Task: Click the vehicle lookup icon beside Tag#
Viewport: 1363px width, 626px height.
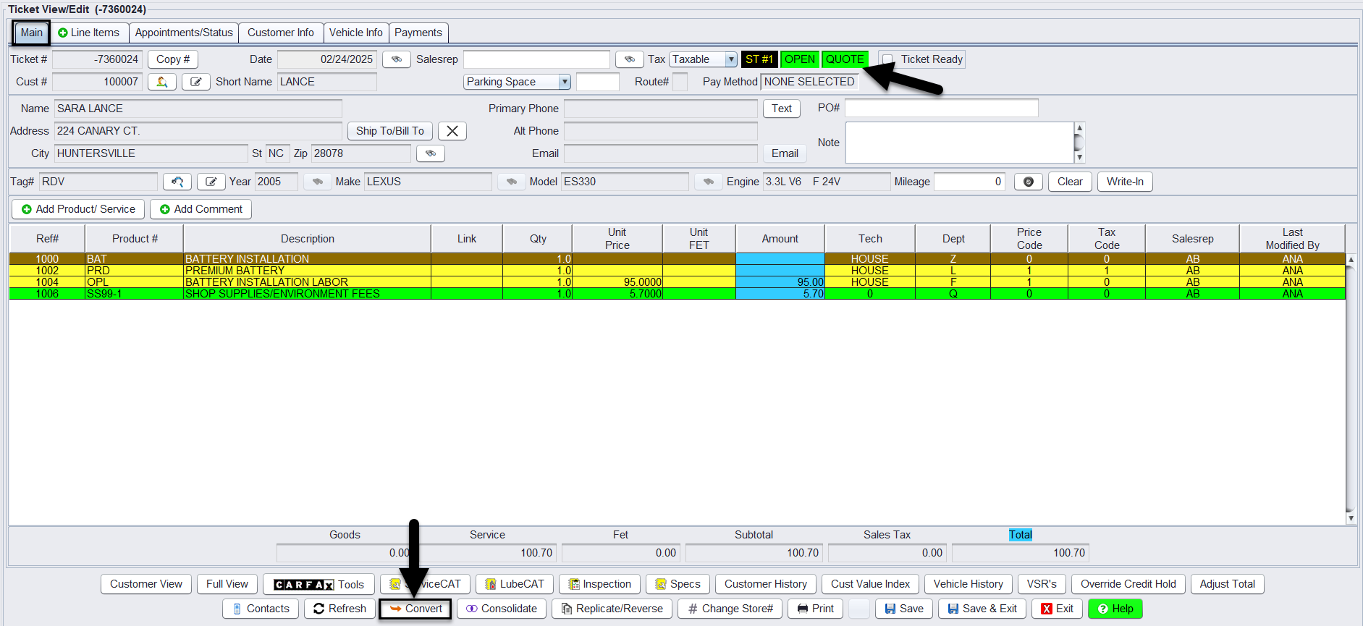Action: point(177,182)
